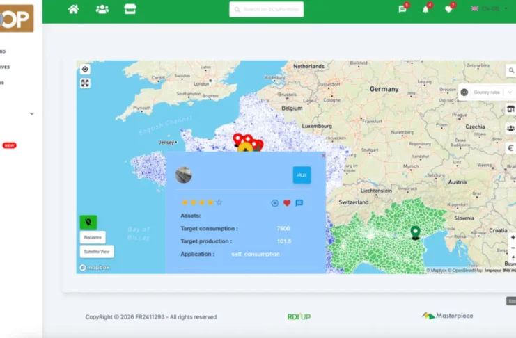
Task: Click the euro filter icon on the map's right edge
Action: point(510,148)
